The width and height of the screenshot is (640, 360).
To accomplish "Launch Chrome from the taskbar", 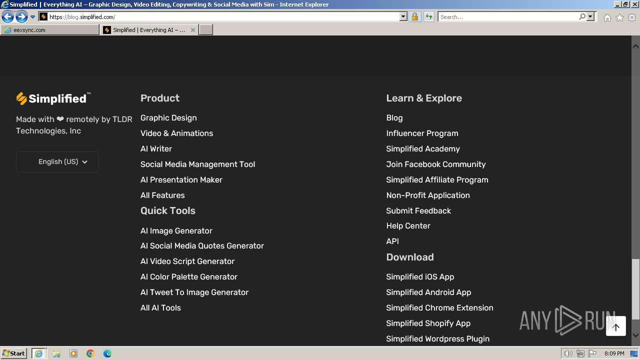I will tap(90, 353).
